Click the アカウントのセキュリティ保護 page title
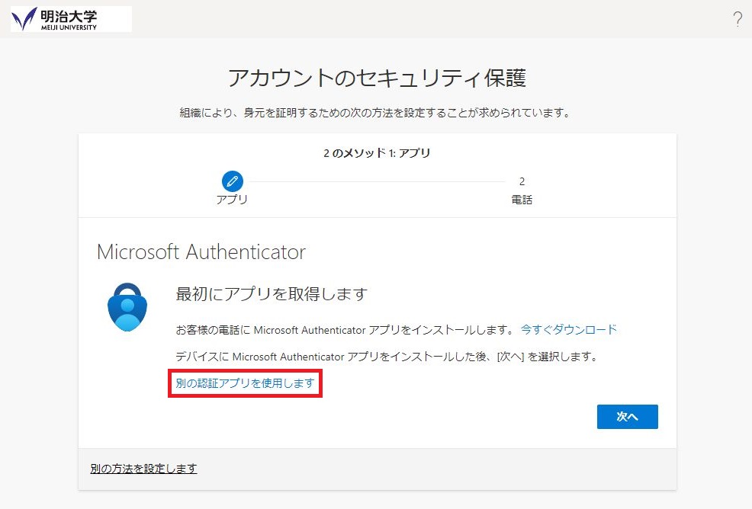Viewport: 752px width, 509px height. (x=377, y=78)
